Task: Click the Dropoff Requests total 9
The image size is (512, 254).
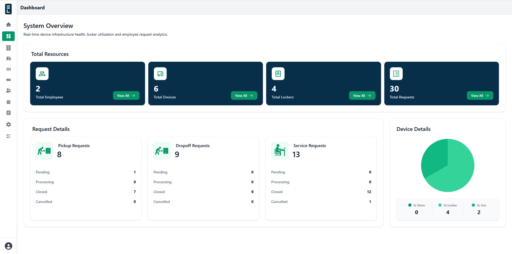Action: [x=177, y=155]
